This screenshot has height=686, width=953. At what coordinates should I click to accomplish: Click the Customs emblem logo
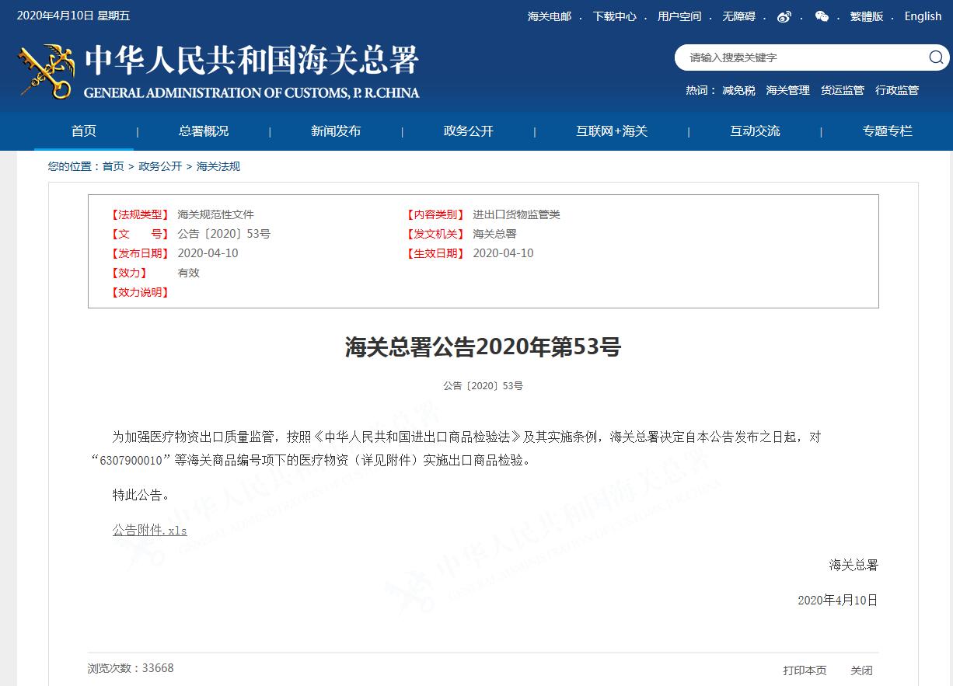(x=46, y=71)
